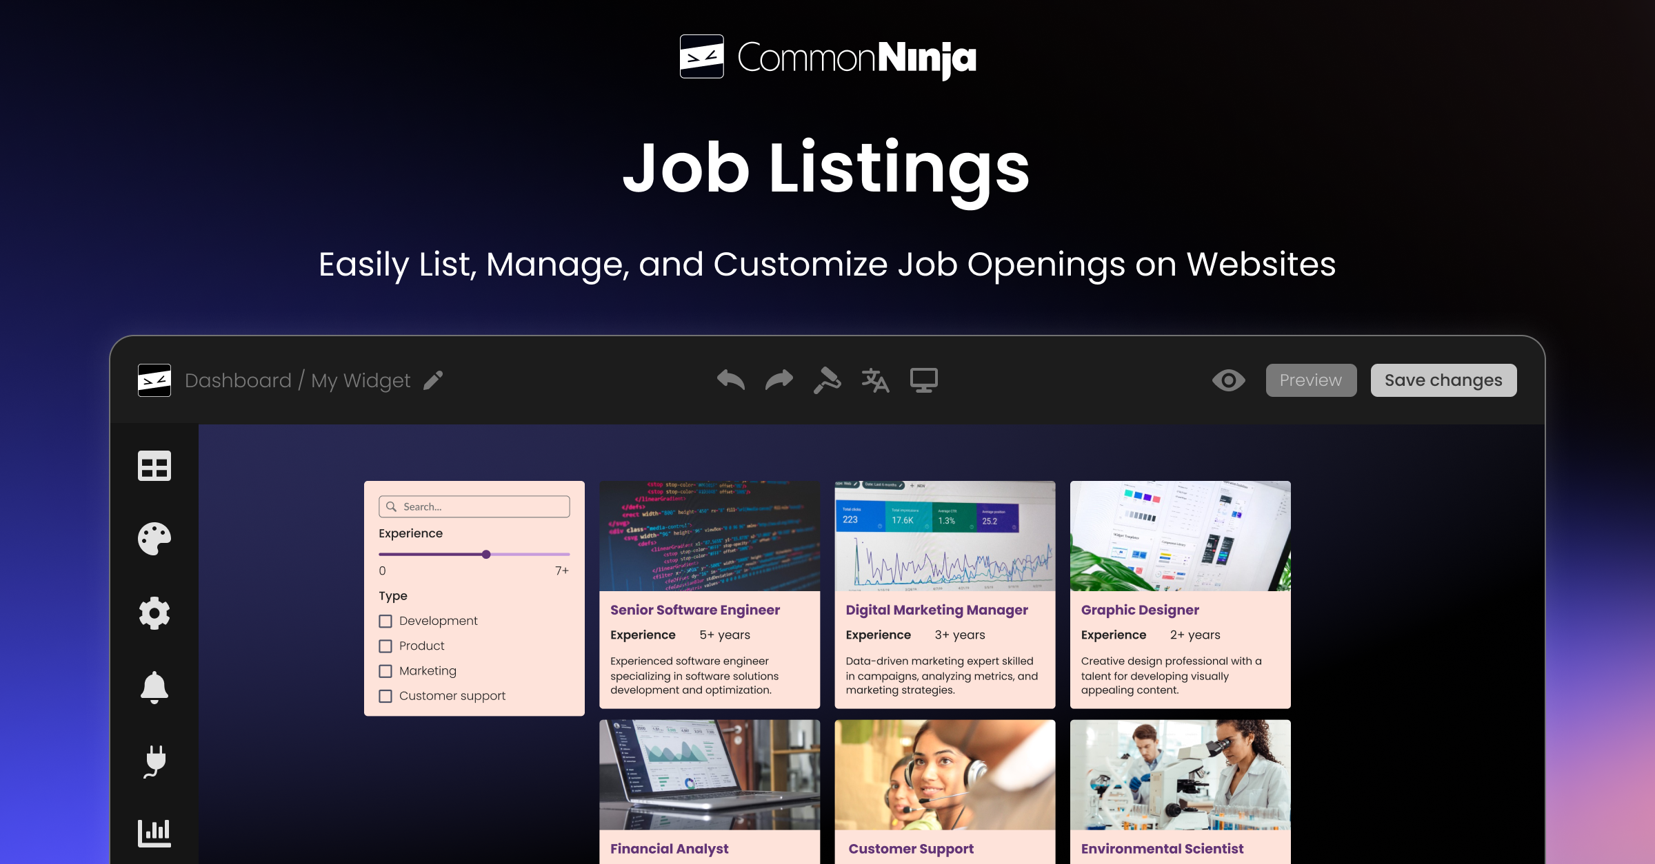Open analytics with the bar chart icon
The height and width of the screenshot is (864, 1655).
(x=154, y=833)
